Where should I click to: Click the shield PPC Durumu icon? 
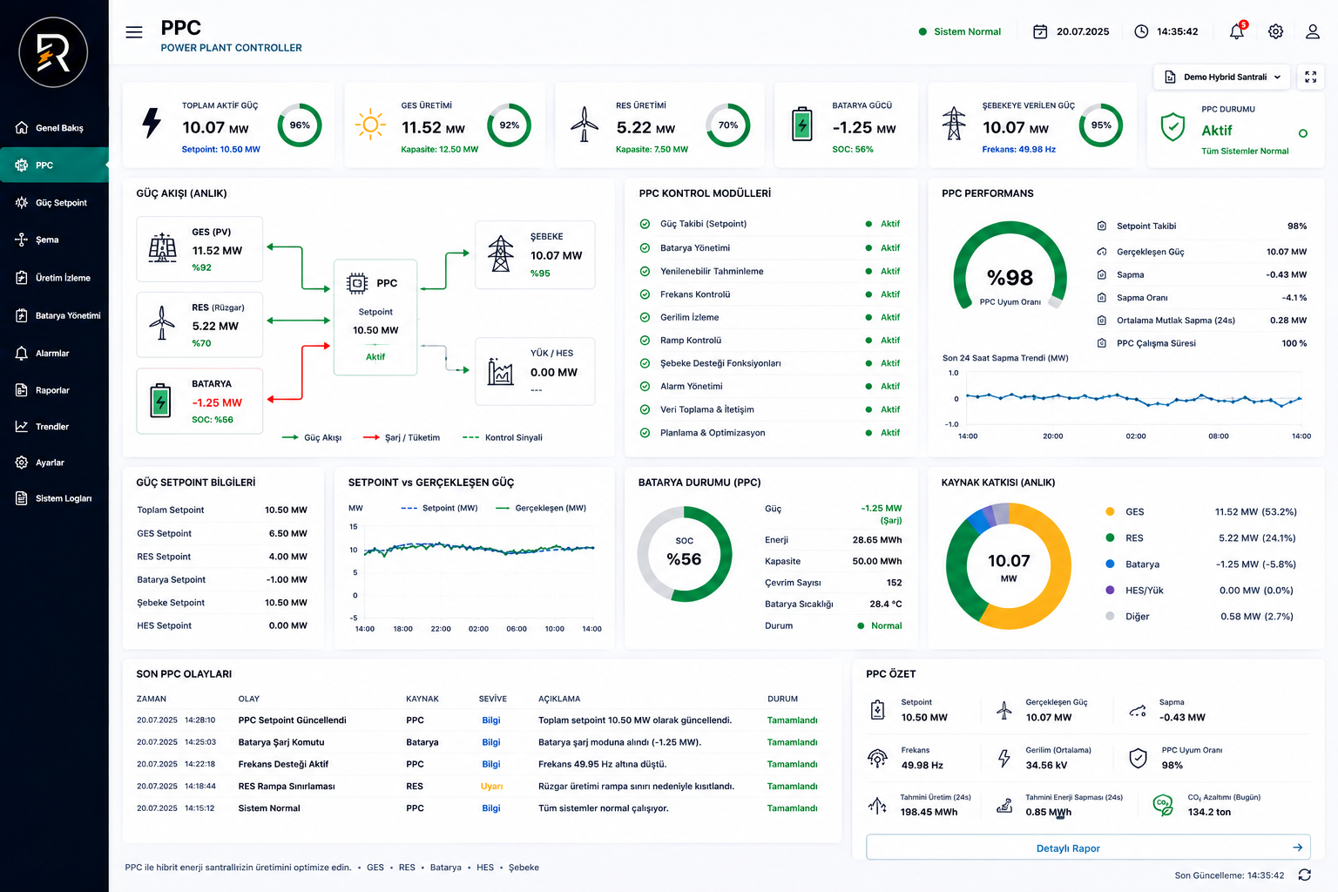tap(1173, 126)
